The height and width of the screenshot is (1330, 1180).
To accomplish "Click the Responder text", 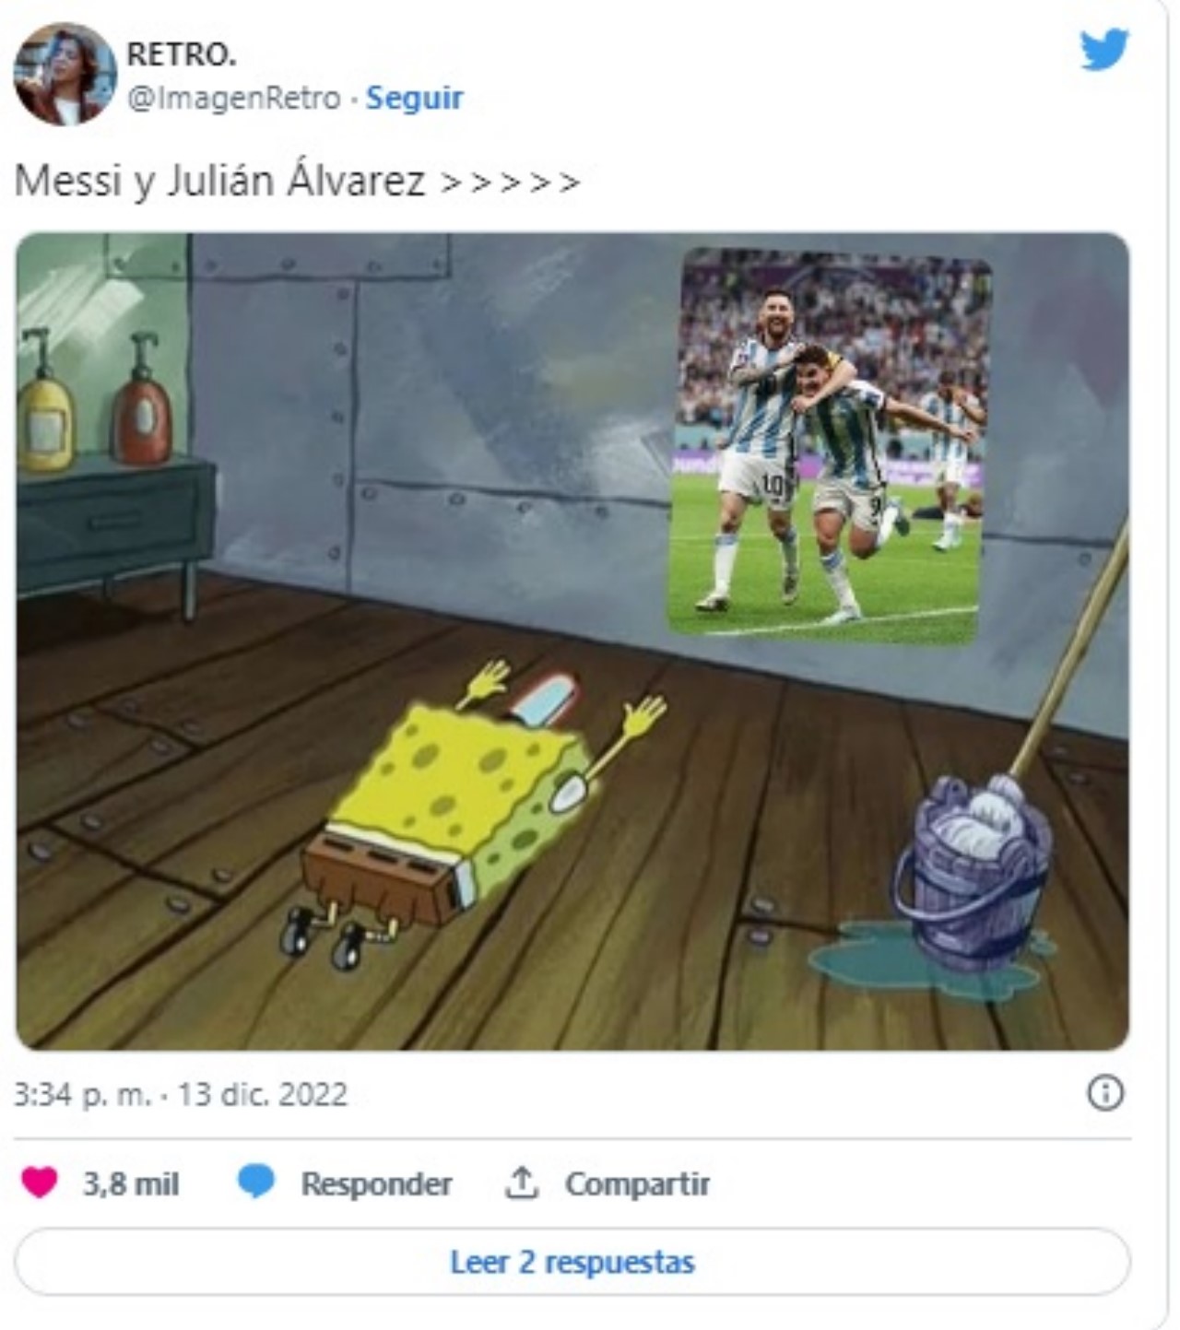I will click(376, 1183).
